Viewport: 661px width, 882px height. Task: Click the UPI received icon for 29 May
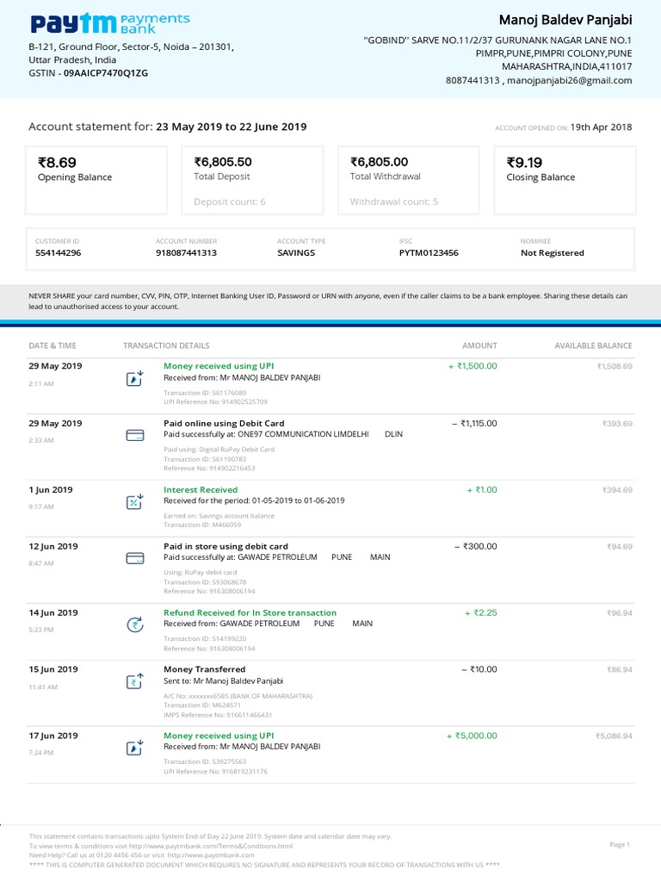134,378
